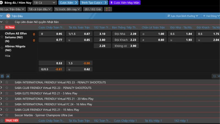Favorite Cúp Liên đoàn Nữ quyền Nhật Bản league
The width and height of the screenshot is (220, 124).
pos(7,22)
